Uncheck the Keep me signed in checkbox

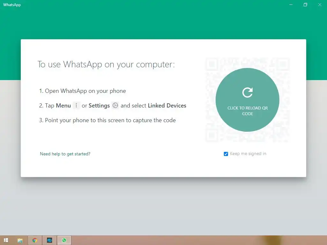226,154
